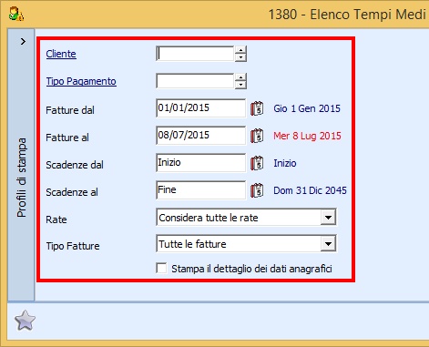Click Tipo Pagamento spinner up arrow

[240, 77]
